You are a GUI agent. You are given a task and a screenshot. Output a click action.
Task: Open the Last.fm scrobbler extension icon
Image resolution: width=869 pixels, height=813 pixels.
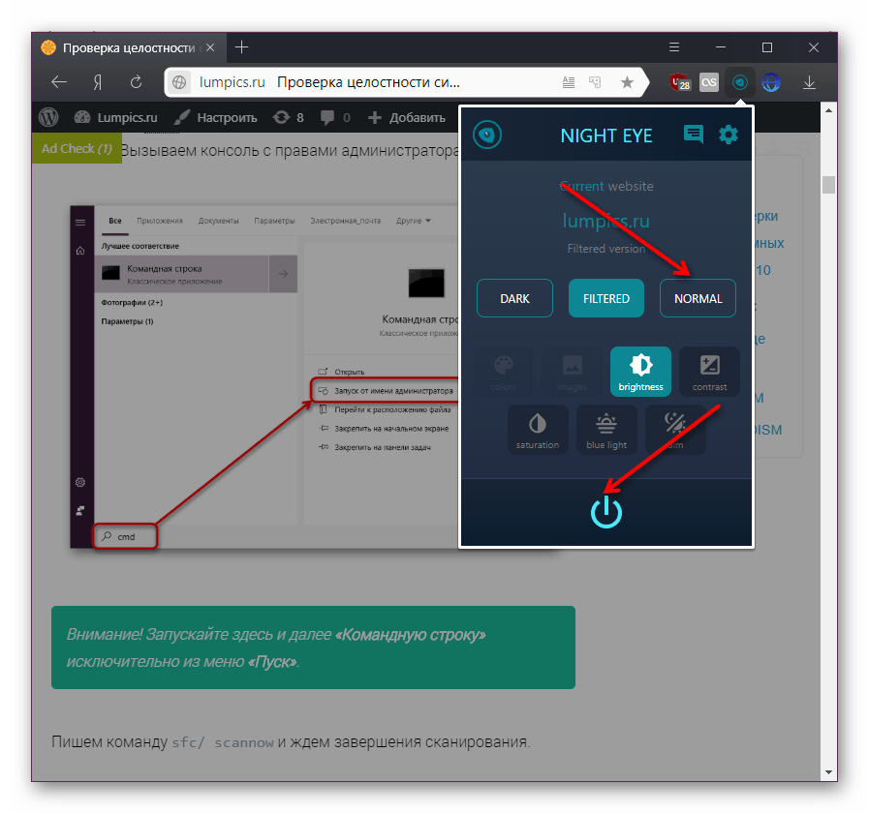click(709, 82)
